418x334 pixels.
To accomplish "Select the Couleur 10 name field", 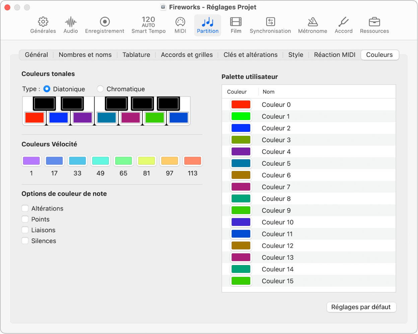I will click(278, 222).
